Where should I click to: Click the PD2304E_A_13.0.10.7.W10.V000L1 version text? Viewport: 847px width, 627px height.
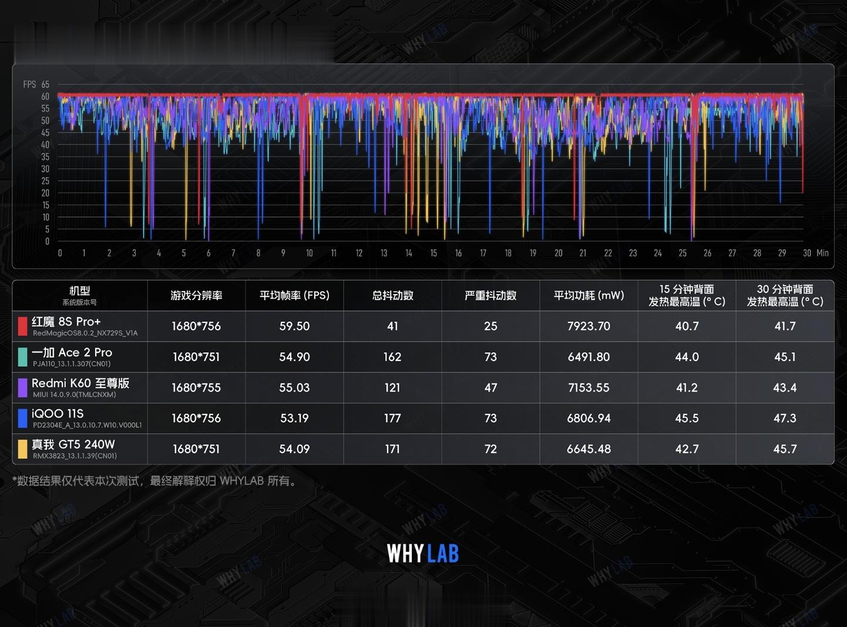[87, 425]
